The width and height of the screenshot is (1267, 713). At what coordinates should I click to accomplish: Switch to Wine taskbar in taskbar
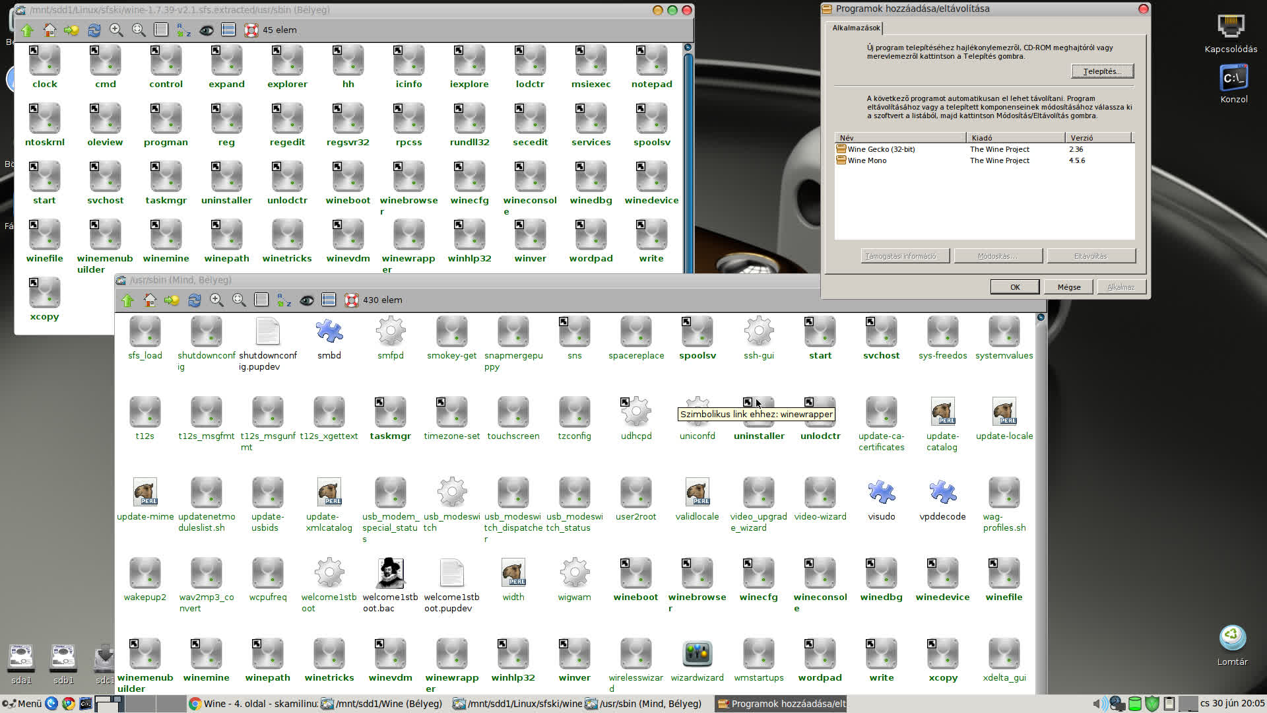tap(251, 703)
